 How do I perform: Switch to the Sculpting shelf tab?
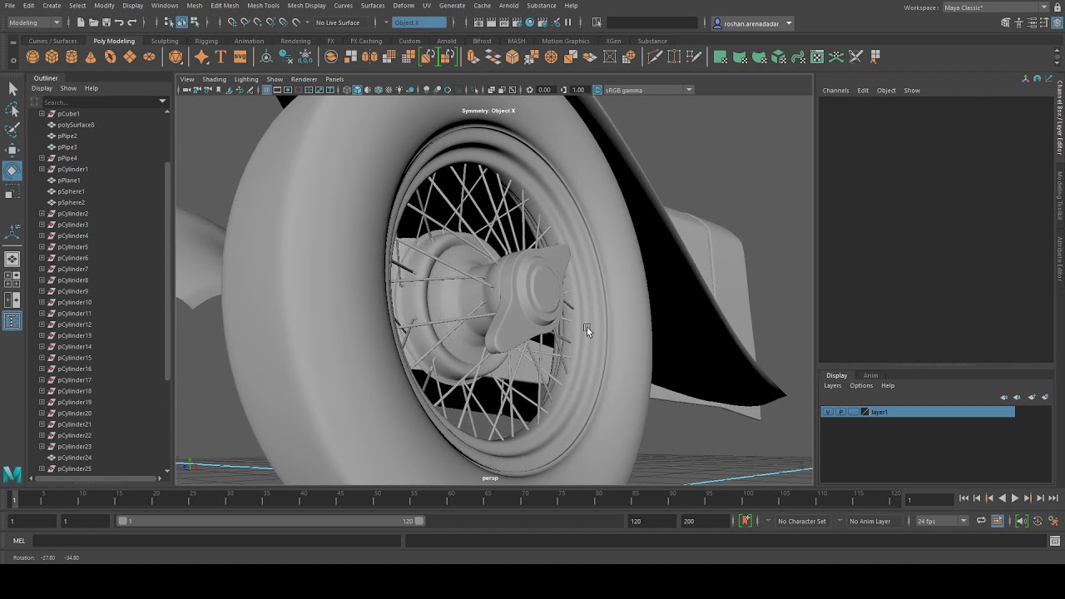tap(165, 41)
